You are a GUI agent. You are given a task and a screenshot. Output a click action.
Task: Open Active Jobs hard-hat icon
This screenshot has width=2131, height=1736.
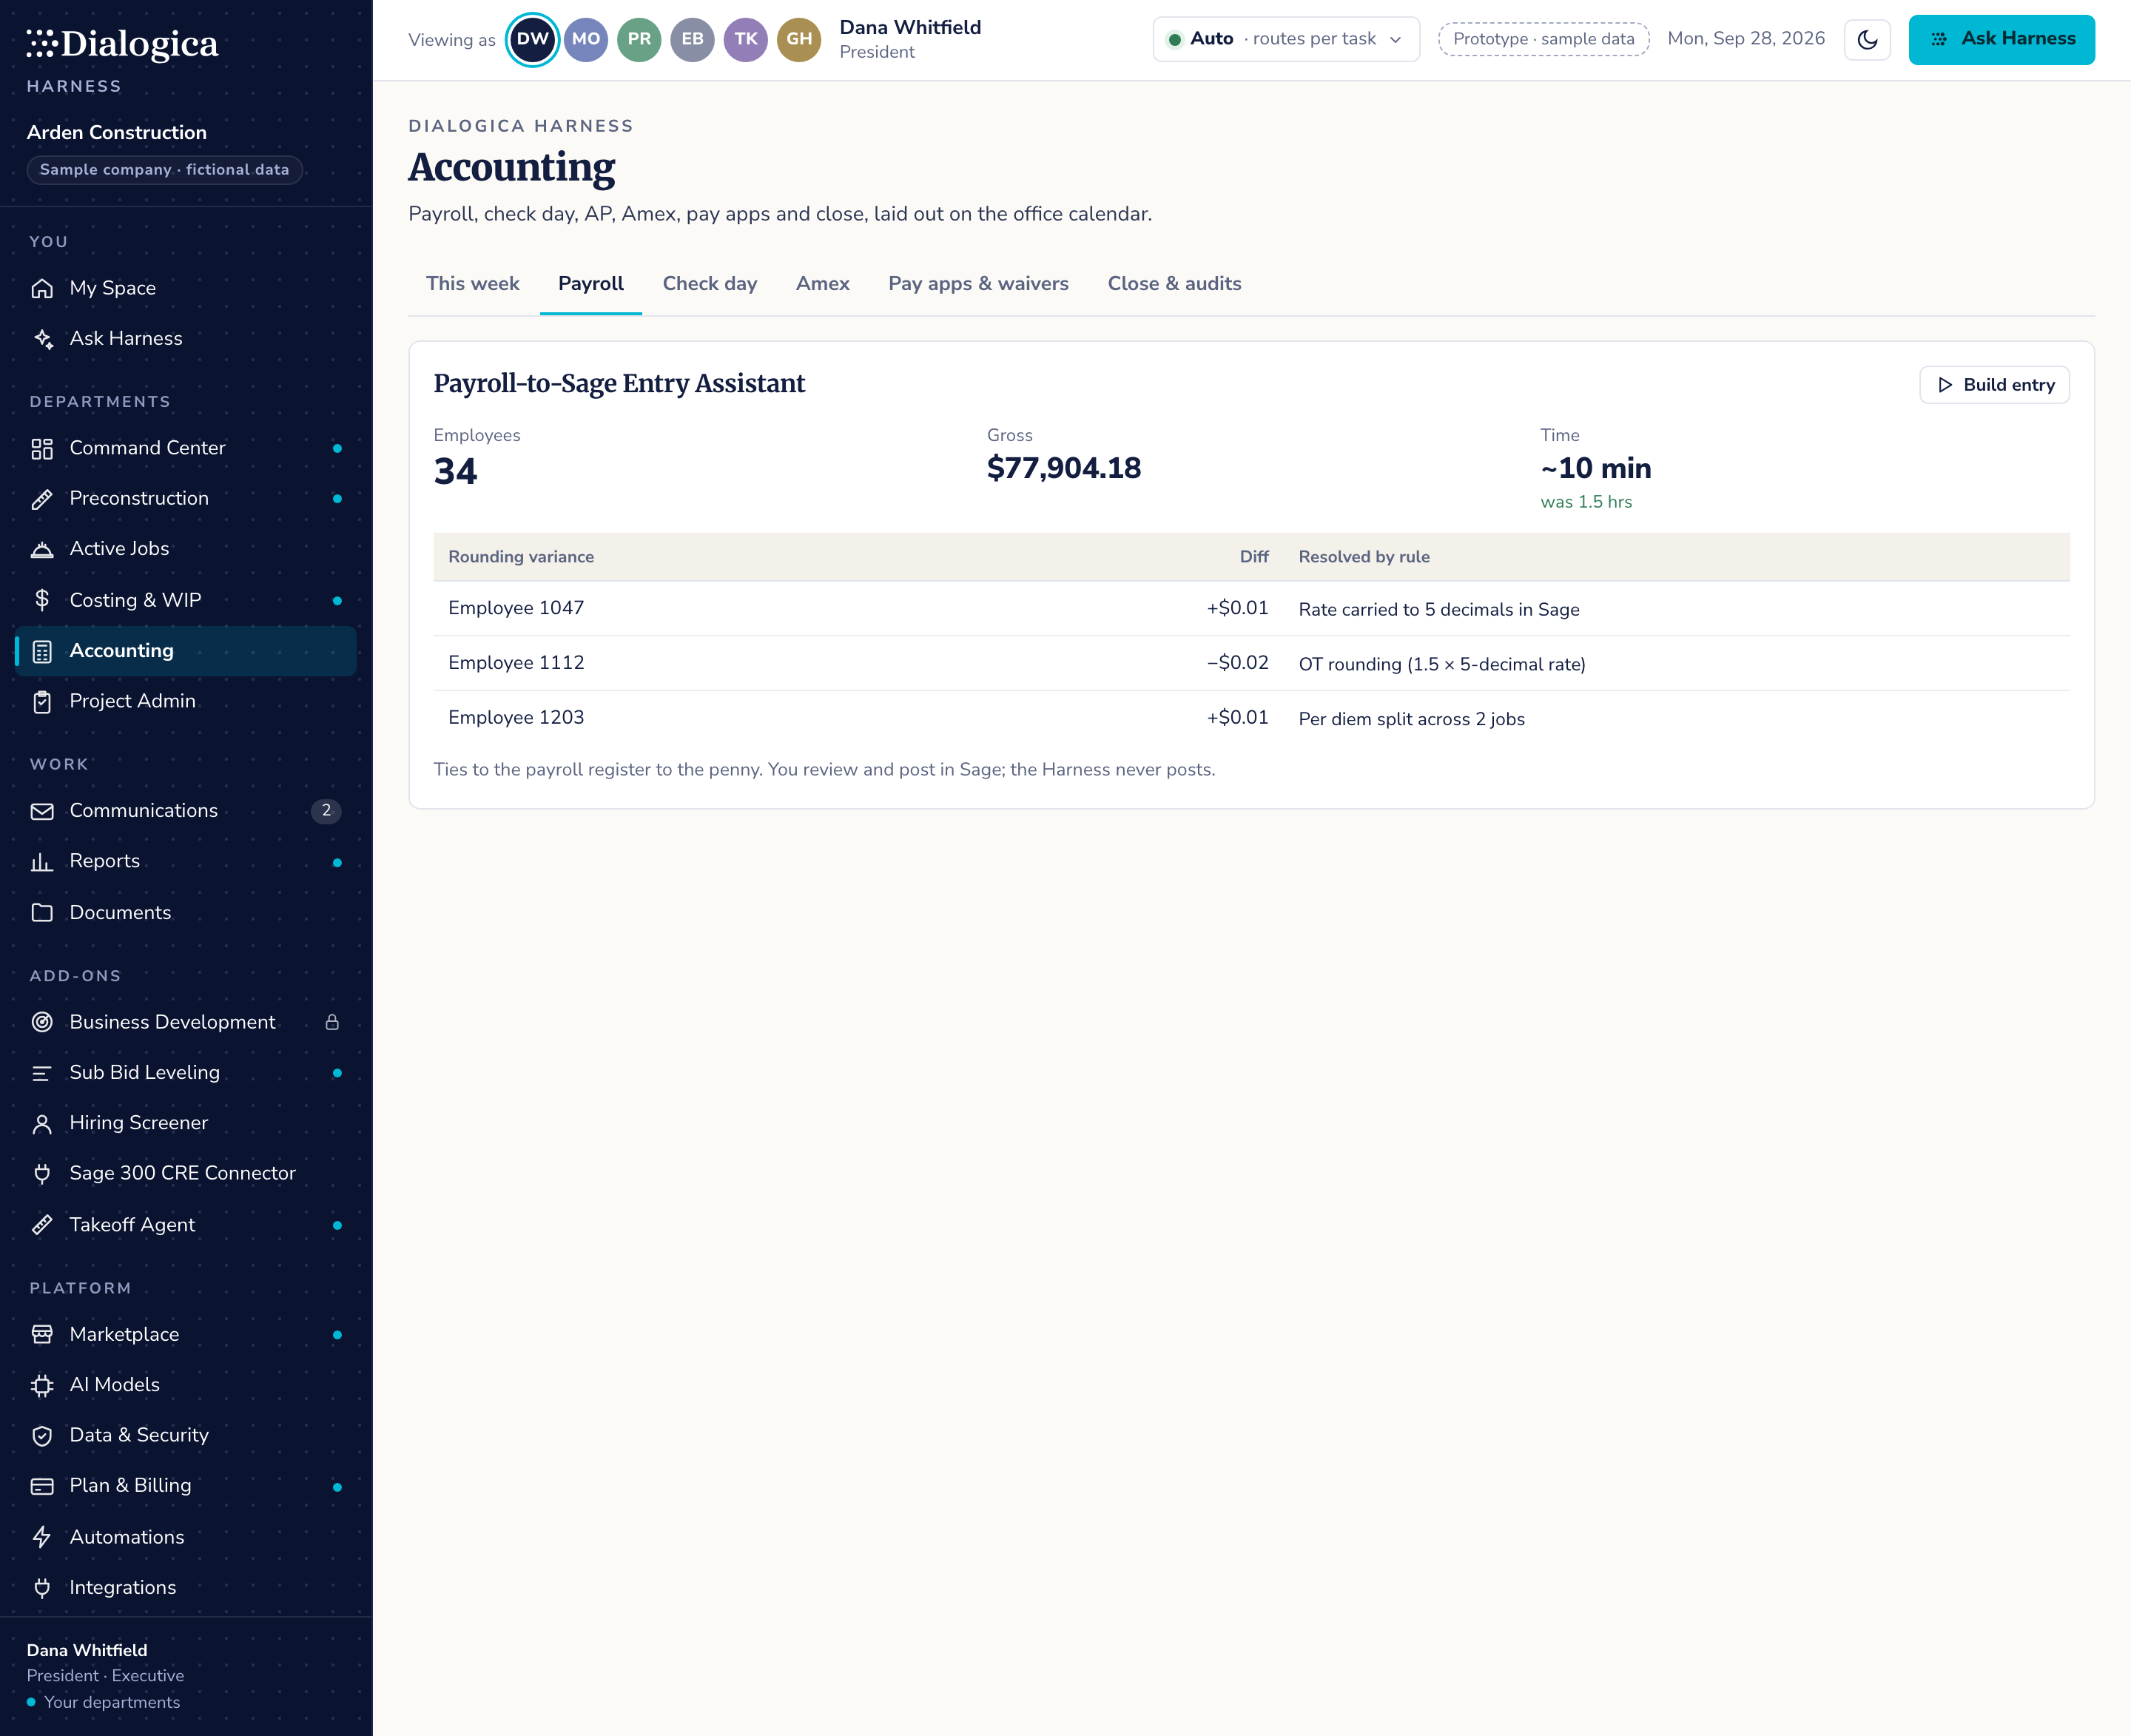pyautogui.click(x=42, y=549)
